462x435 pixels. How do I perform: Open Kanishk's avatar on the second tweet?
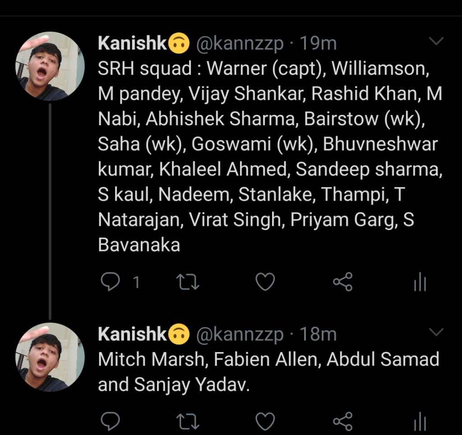point(50,357)
